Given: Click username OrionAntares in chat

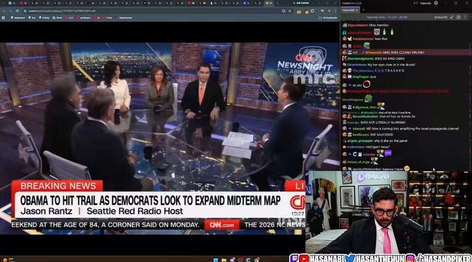Looking at the screenshot, I should (x=357, y=65).
